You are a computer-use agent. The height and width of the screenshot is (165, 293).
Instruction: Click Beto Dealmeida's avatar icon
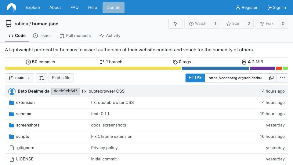tap(12, 91)
